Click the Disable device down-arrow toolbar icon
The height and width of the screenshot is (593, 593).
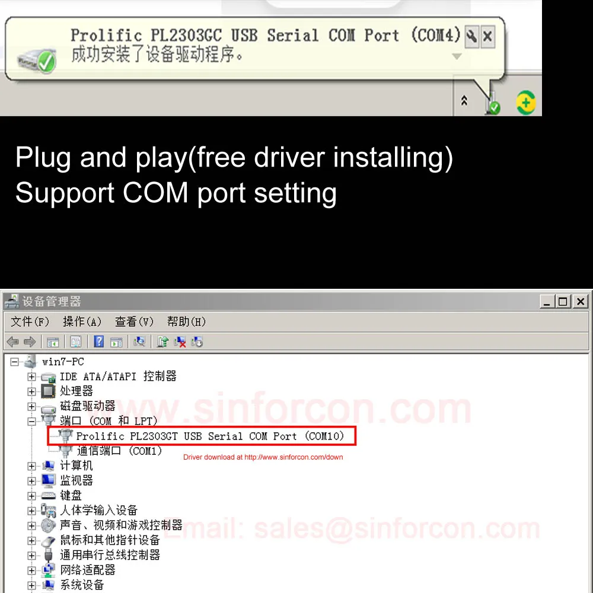click(x=197, y=342)
